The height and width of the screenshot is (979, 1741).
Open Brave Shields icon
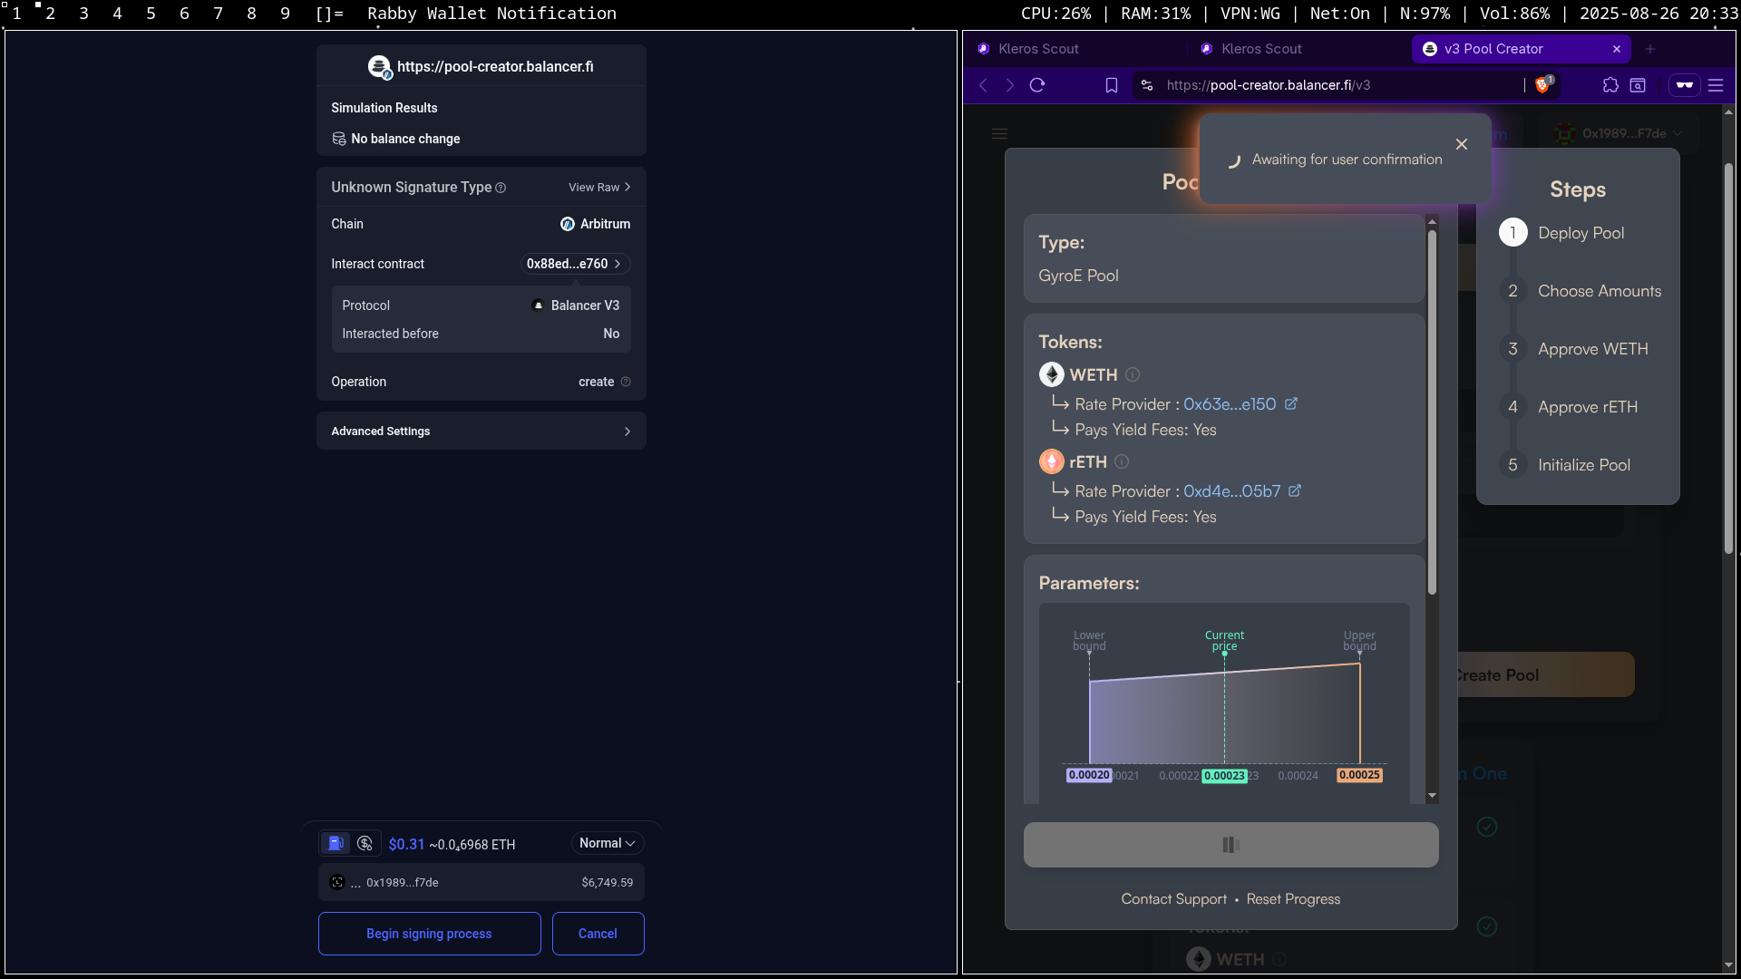tap(1543, 85)
